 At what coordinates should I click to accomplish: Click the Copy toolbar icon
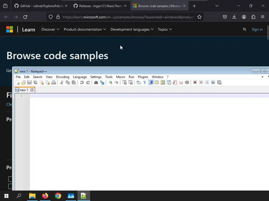coord(68,82)
